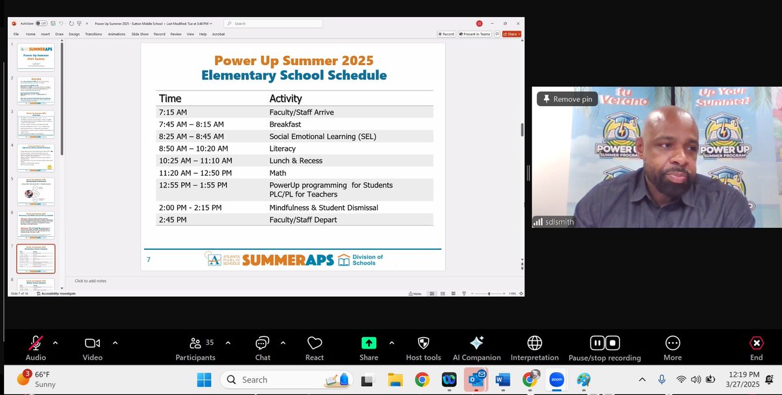Click Present in Teams
This screenshot has width=782, height=395.
(x=474, y=33)
